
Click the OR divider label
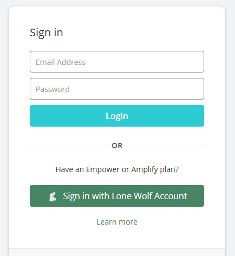tap(117, 146)
